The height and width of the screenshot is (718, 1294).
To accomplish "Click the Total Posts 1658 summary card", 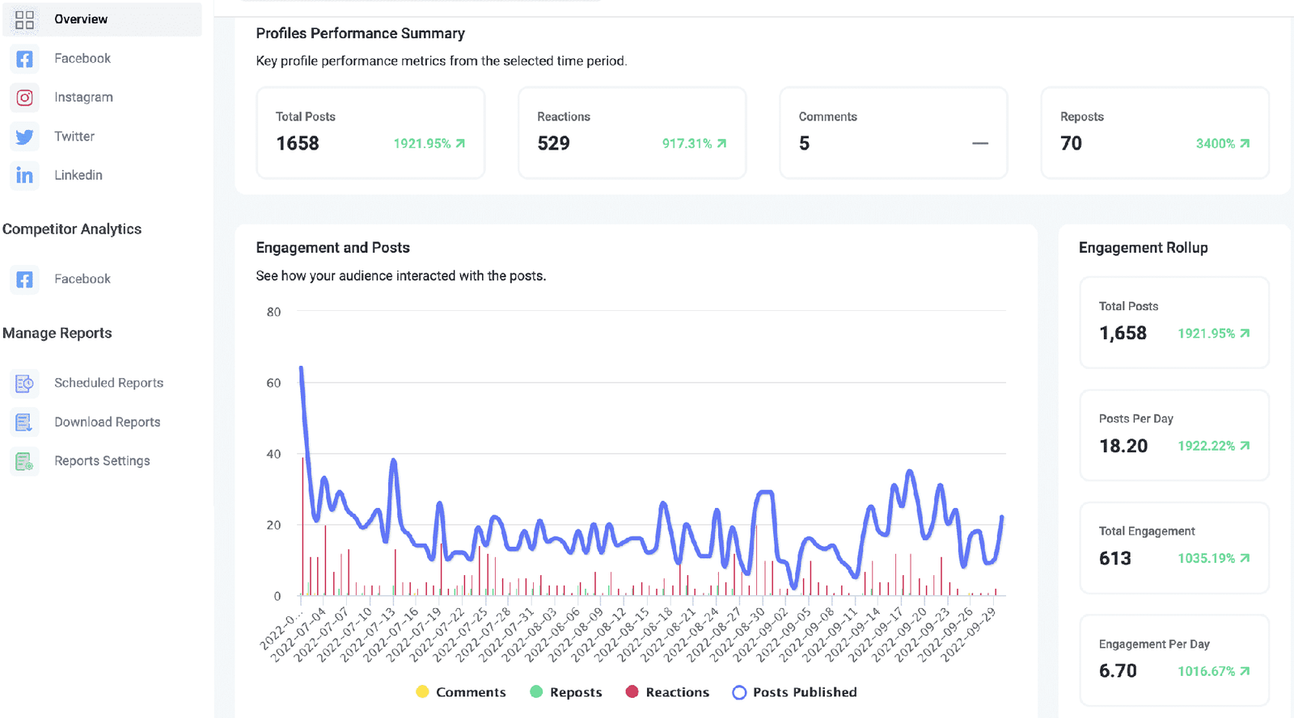I will pyautogui.click(x=370, y=132).
